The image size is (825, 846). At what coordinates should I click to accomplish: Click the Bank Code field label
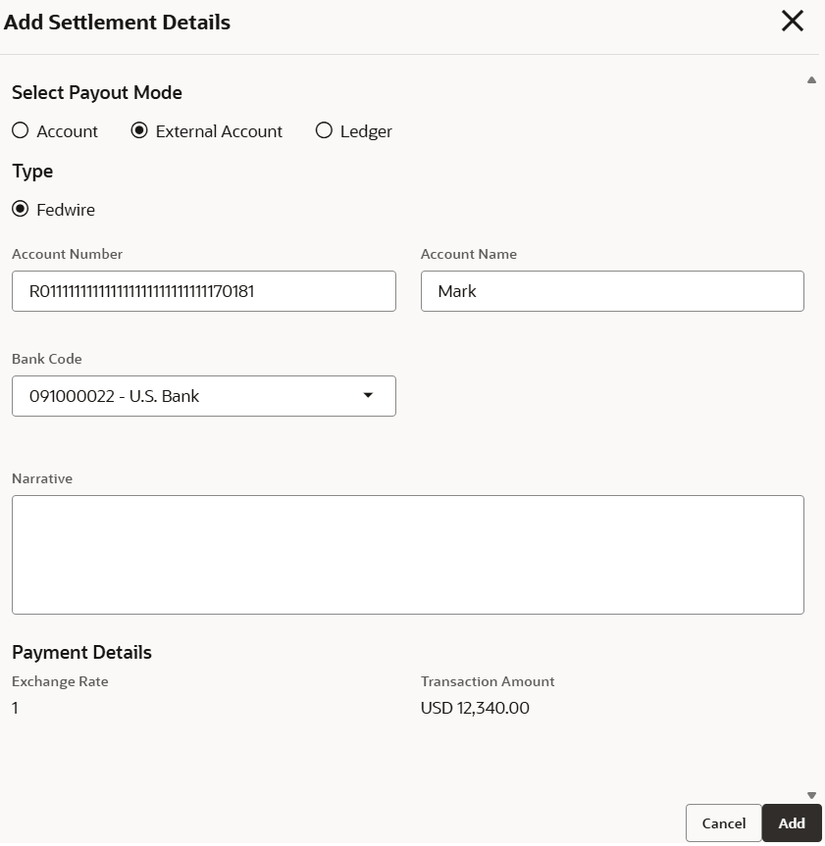47,359
